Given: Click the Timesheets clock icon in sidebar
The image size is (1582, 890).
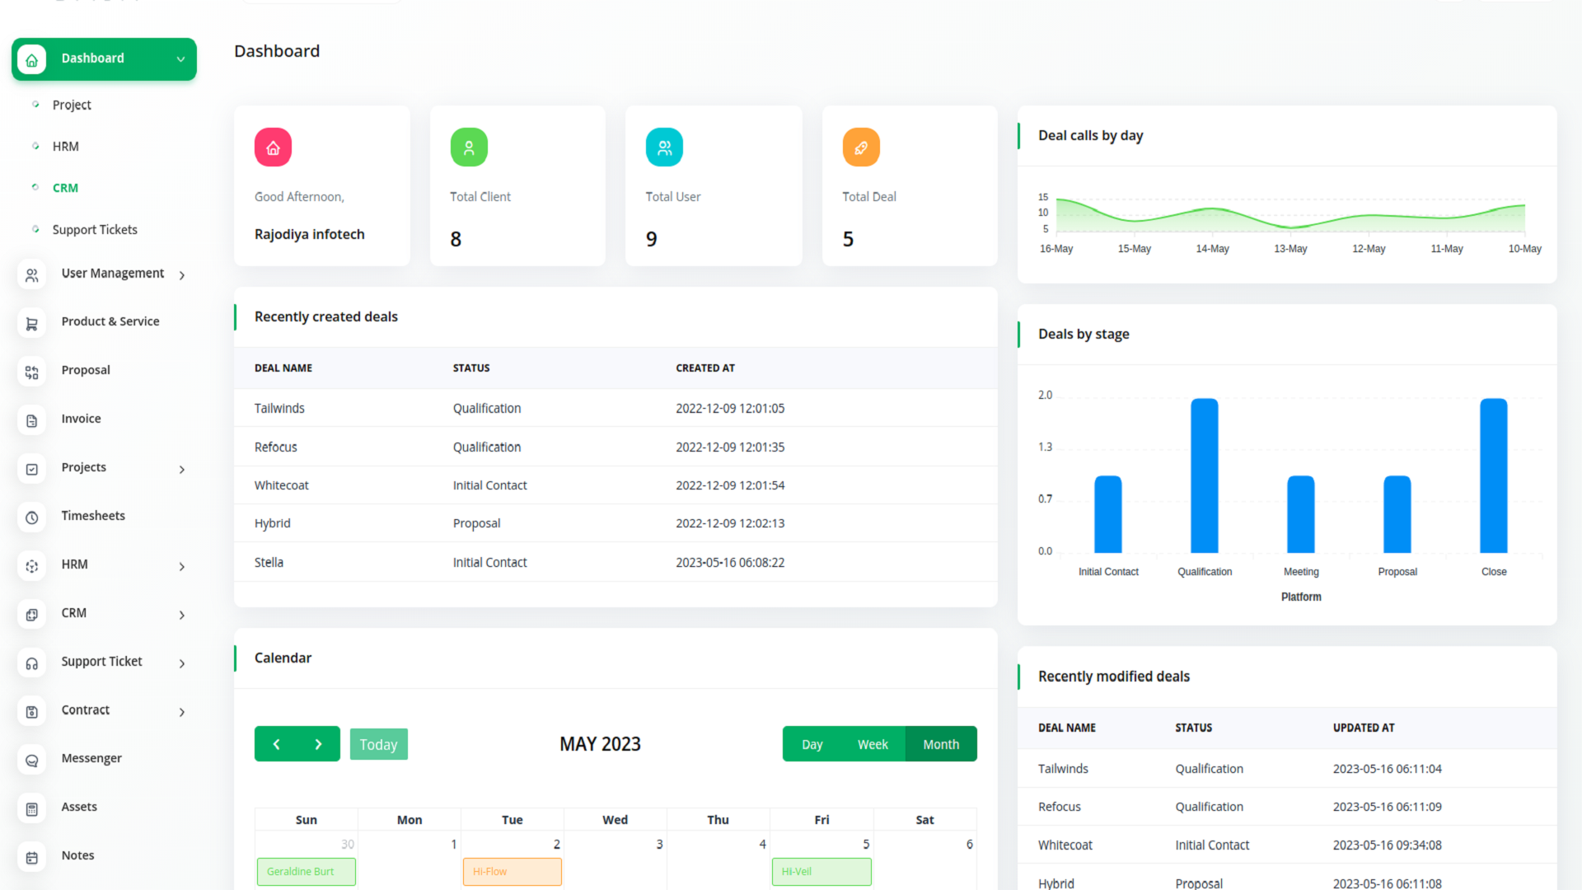Looking at the screenshot, I should point(31,518).
